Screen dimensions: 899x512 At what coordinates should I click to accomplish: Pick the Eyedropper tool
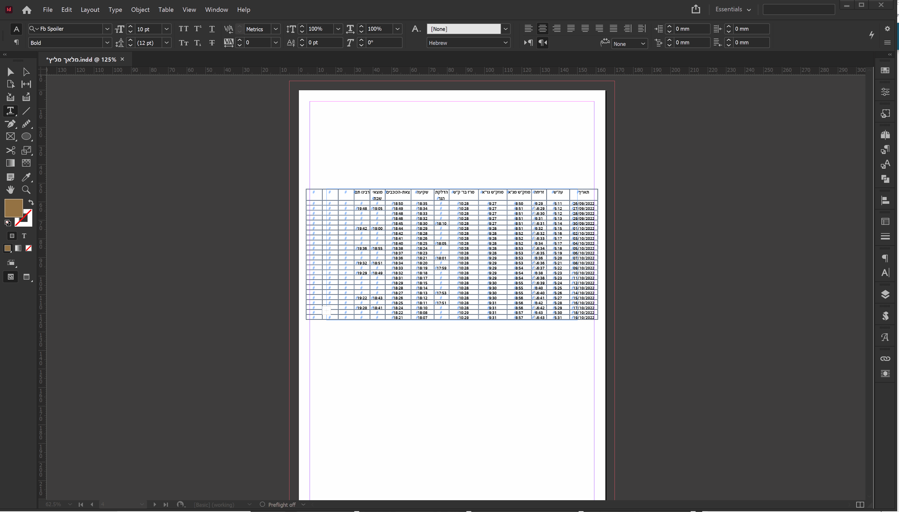[26, 177]
